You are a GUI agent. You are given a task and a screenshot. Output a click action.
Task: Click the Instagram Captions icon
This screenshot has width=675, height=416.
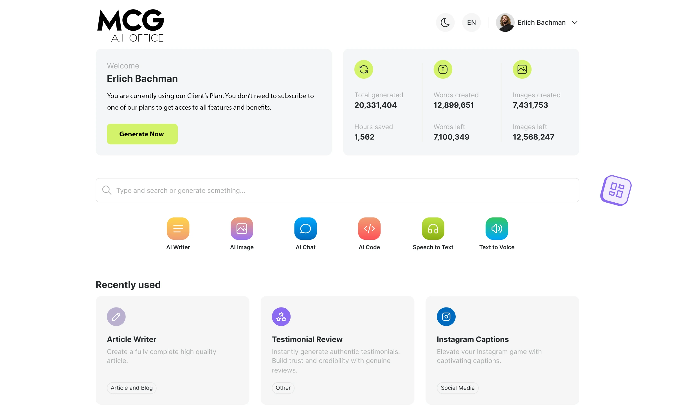pos(446,316)
